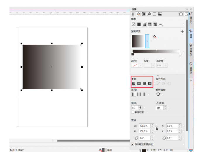Select clockwise blend direction

(164, 83)
